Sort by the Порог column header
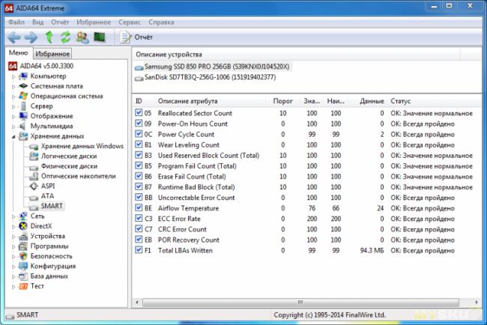 282,101
